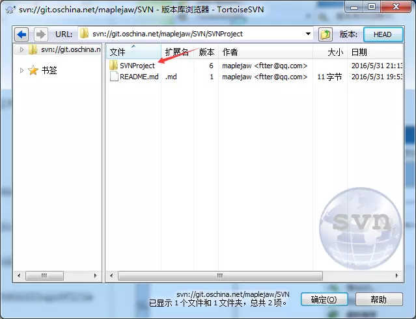Click author cell in SVNProject row
The width and height of the screenshot is (416, 319).
coord(265,66)
